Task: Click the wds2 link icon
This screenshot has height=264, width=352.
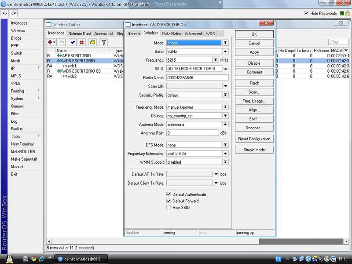Action: (65, 76)
